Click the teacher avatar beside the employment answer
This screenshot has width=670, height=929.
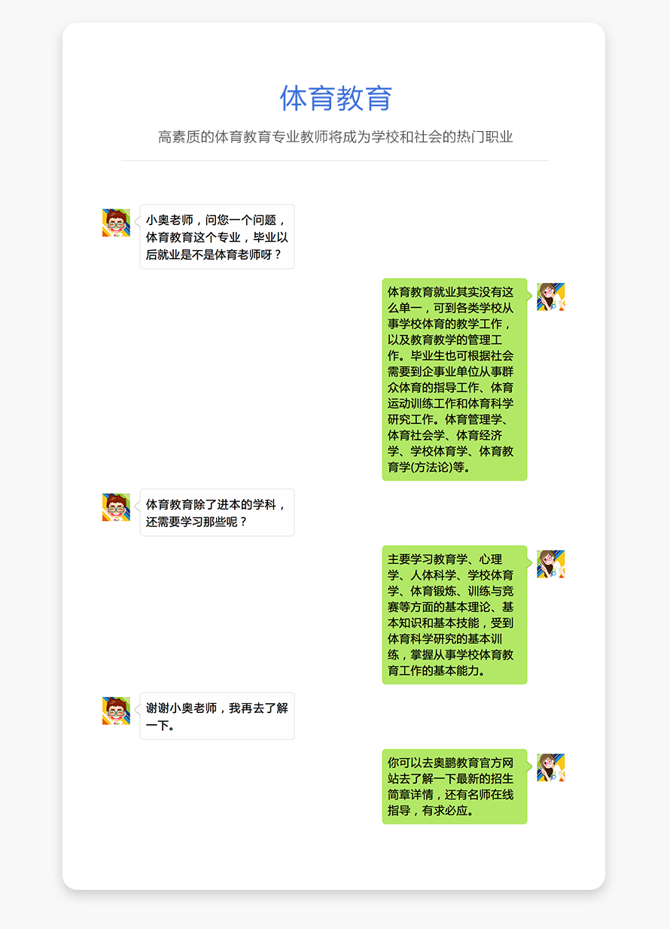click(551, 297)
